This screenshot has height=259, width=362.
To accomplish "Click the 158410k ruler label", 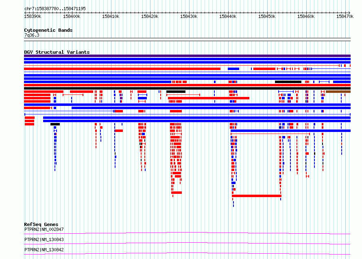I will click(111, 16).
